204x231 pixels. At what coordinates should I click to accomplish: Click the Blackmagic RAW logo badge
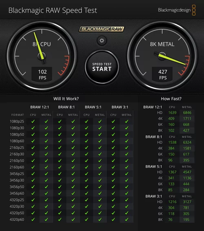[102, 29]
